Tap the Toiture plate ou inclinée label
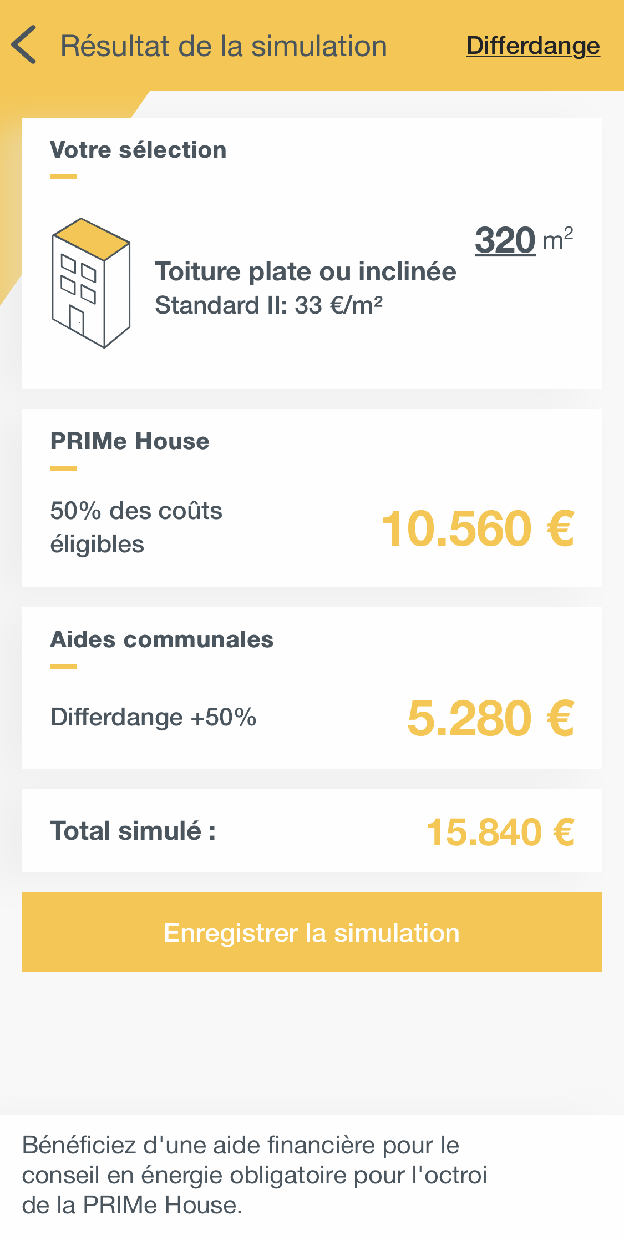The image size is (624, 1240). point(305,271)
